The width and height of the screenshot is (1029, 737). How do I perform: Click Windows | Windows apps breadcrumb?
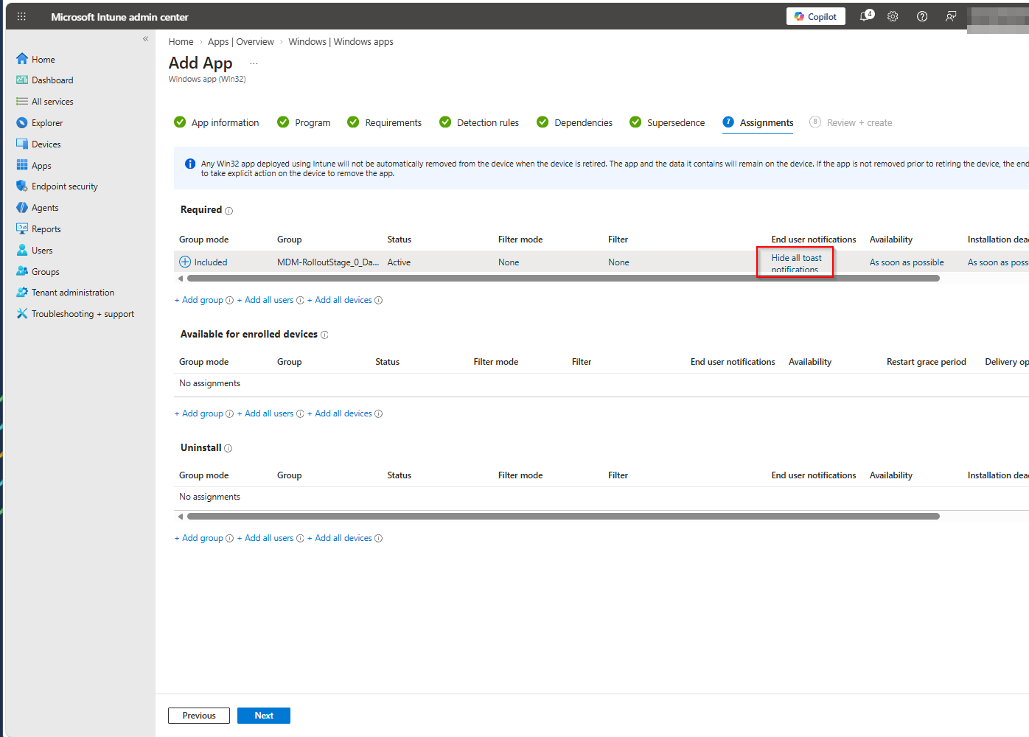pyautogui.click(x=341, y=42)
